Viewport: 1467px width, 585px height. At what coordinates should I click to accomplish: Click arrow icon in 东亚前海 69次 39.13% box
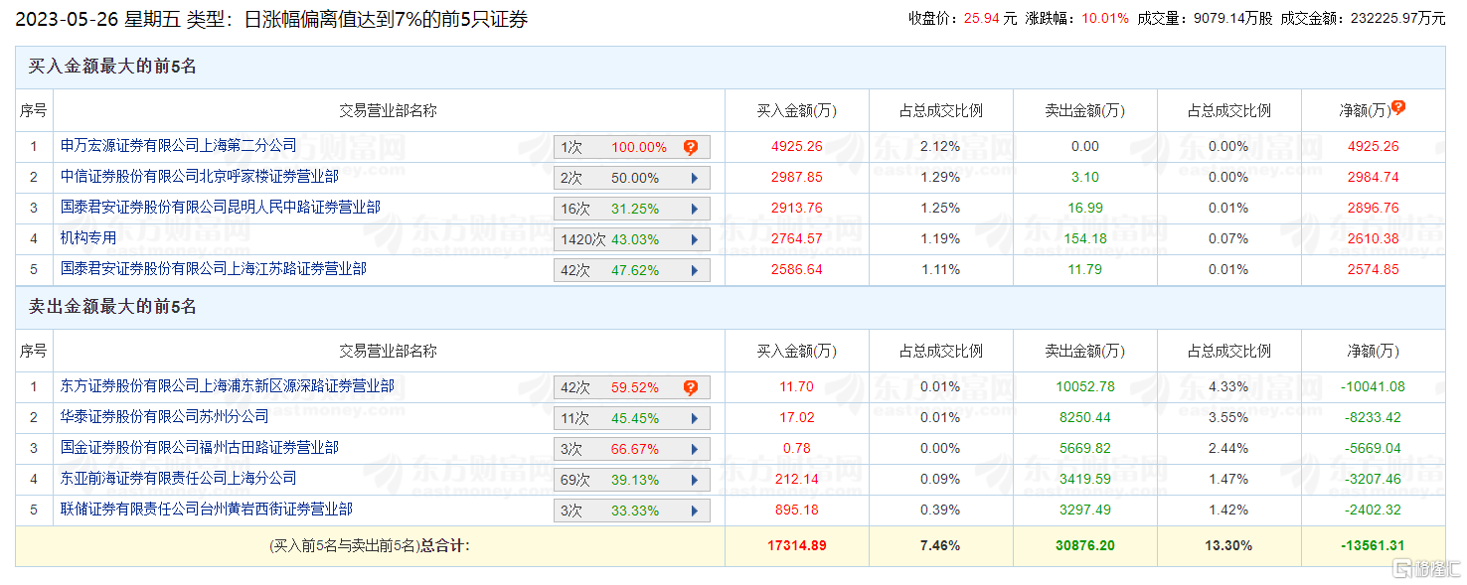(x=695, y=480)
